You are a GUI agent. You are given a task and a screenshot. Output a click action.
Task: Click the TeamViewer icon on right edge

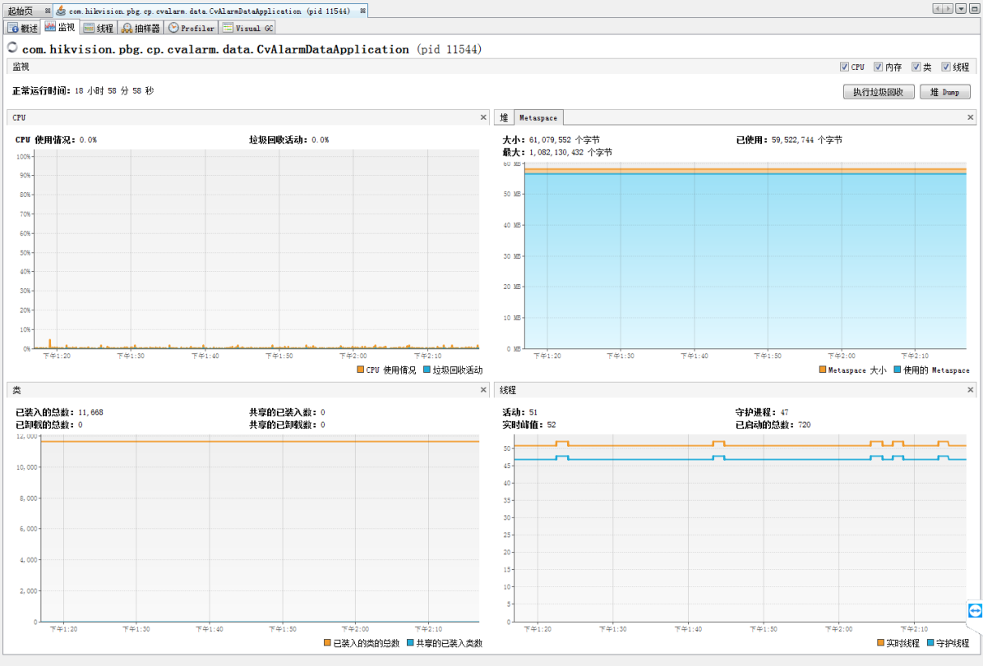click(x=975, y=610)
